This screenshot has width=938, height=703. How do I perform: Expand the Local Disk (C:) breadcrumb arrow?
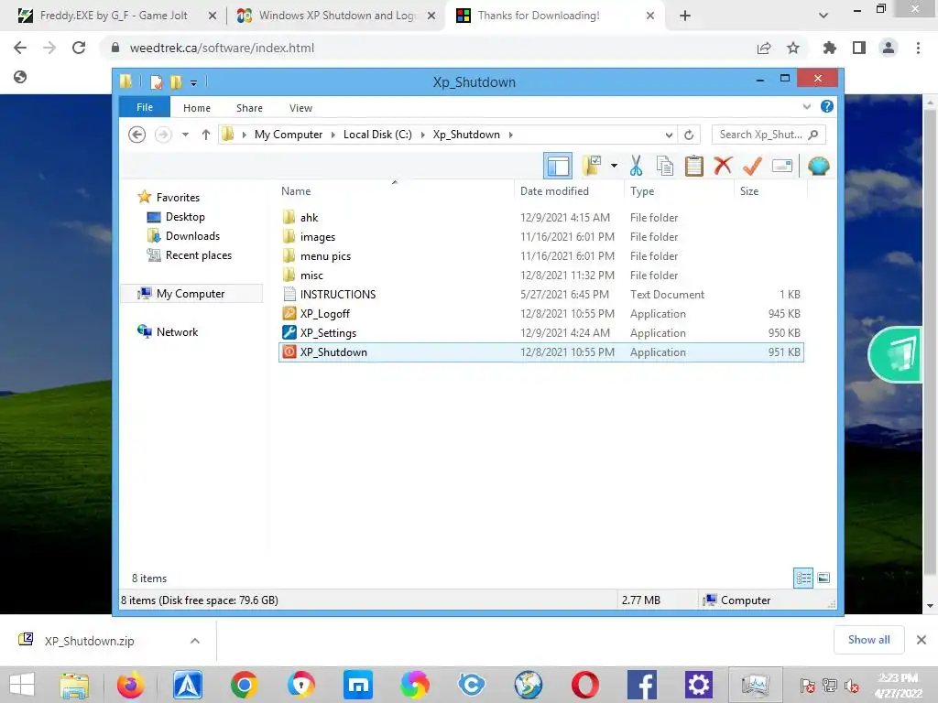(x=422, y=135)
